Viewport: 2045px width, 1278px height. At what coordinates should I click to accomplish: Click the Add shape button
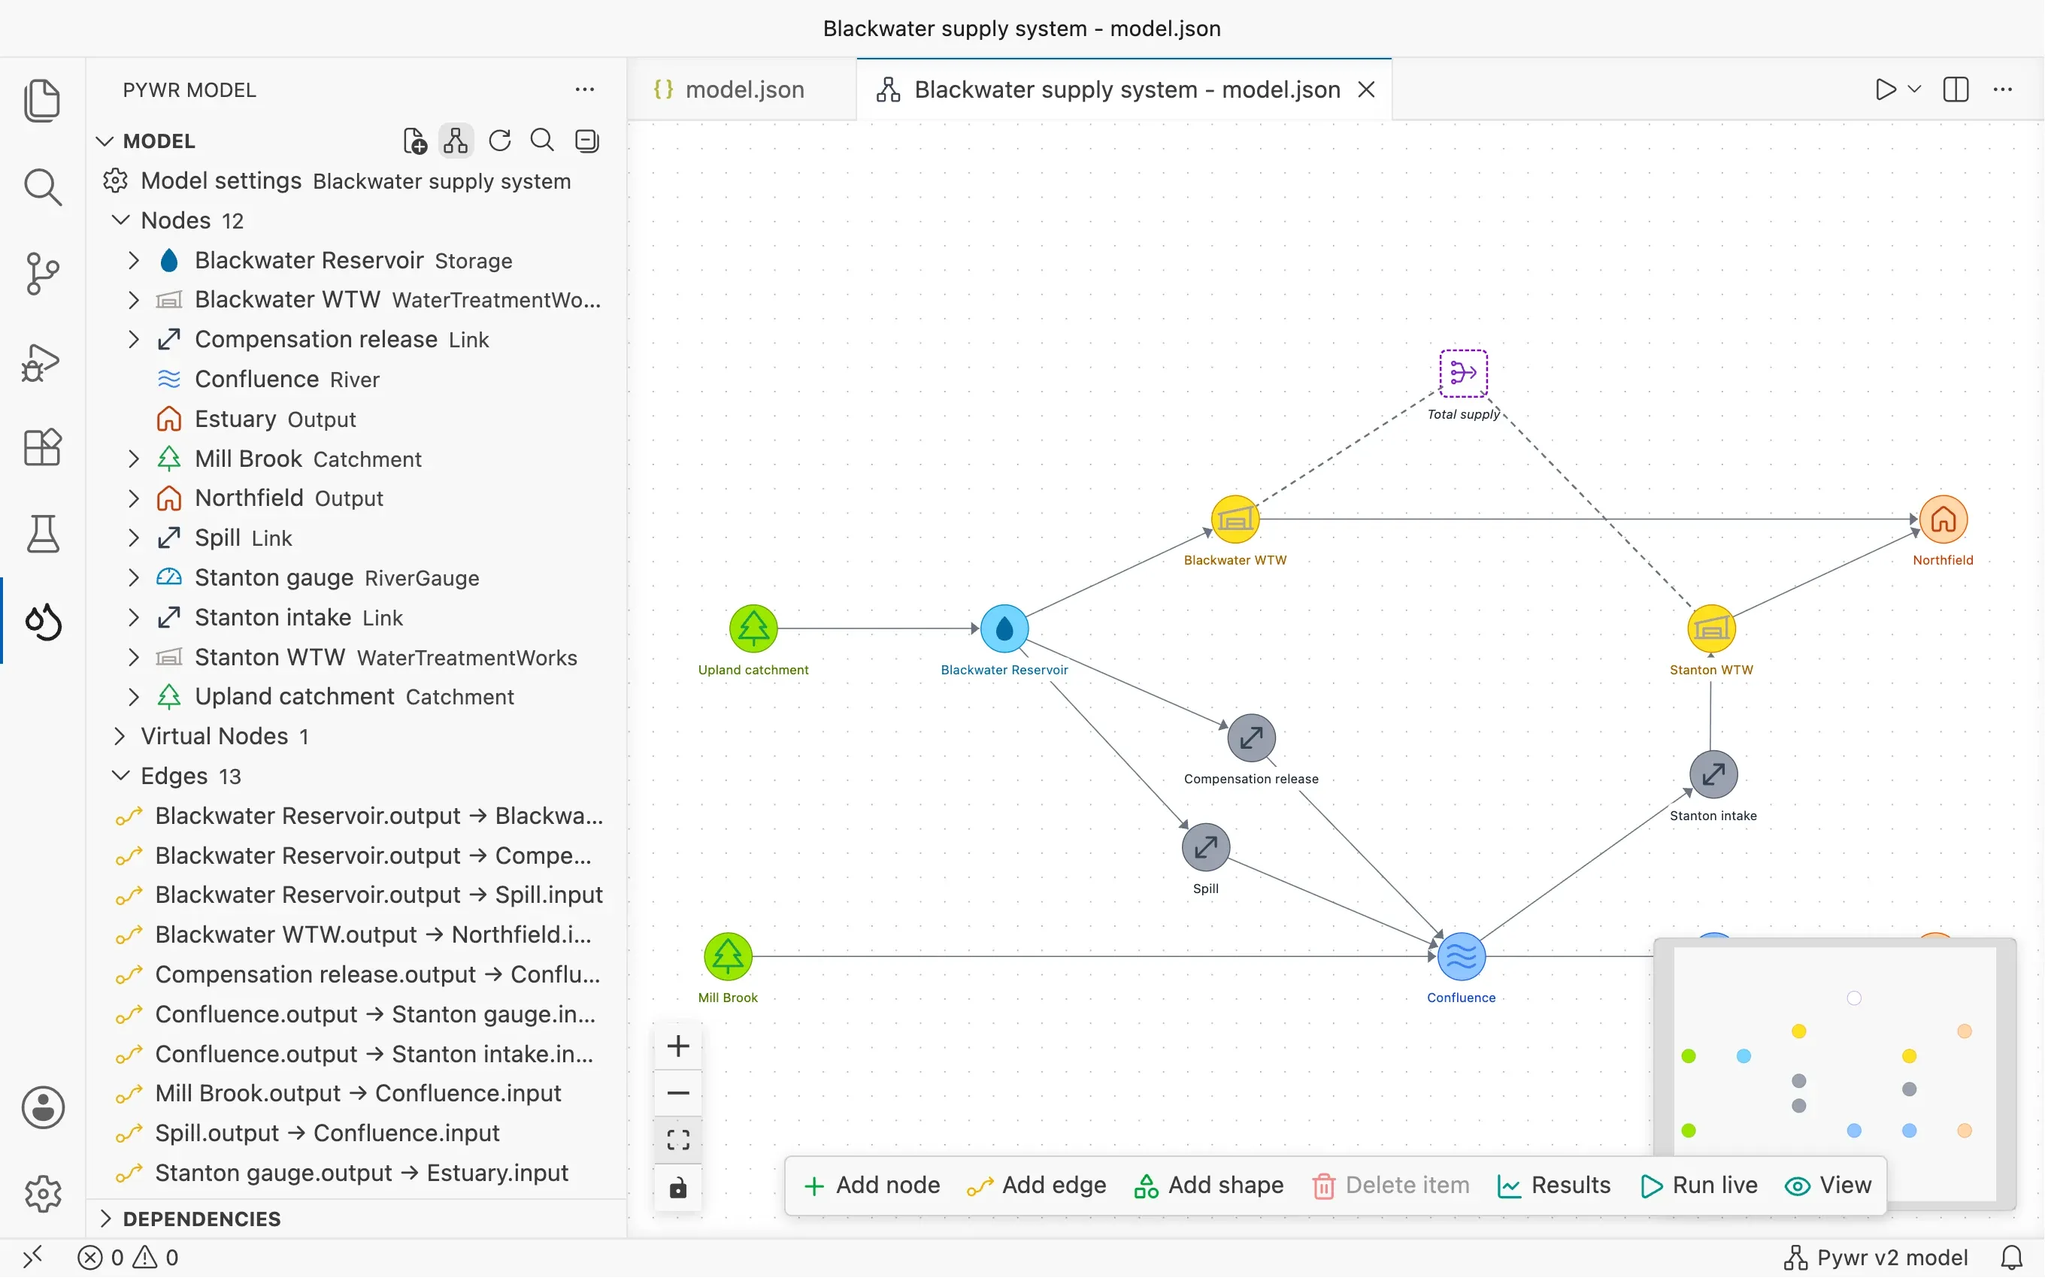point(1208,1186)
